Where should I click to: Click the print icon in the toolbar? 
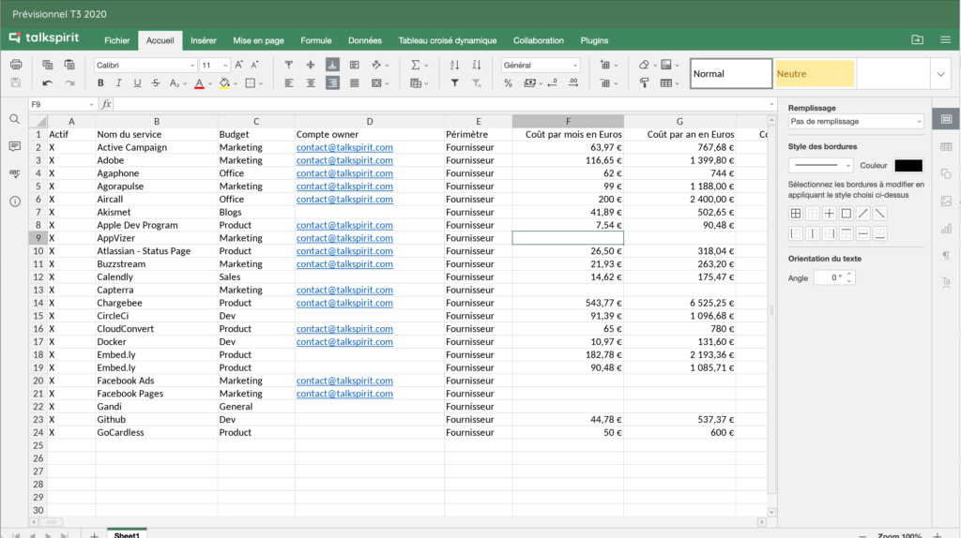click(15, 65)
